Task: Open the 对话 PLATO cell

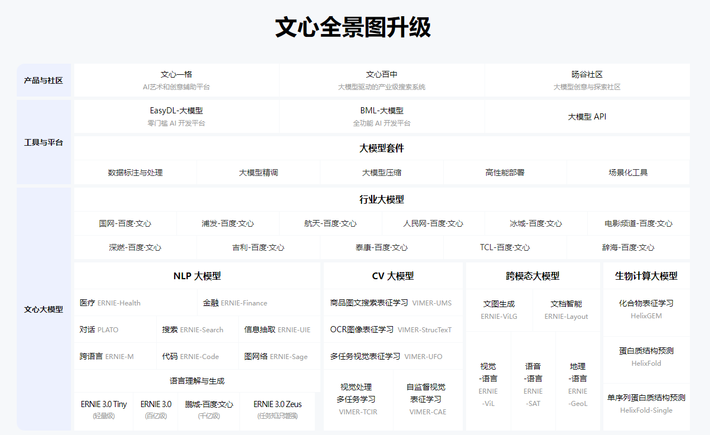Action: click(115, 329)
